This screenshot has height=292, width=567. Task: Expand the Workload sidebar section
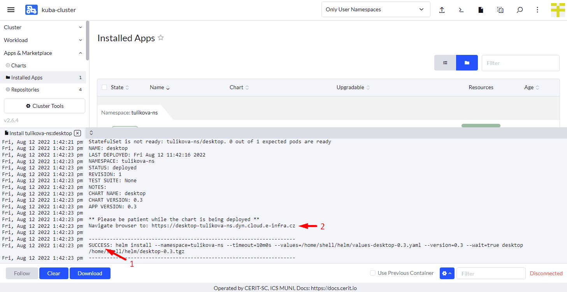click(43, 40)
